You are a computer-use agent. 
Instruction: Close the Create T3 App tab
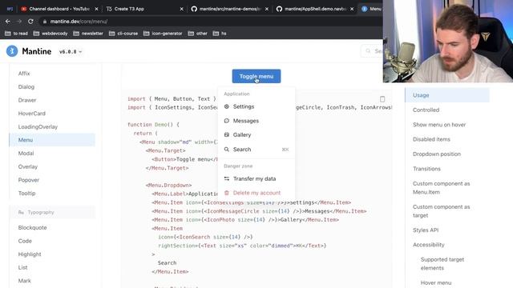tap(182, 9)
